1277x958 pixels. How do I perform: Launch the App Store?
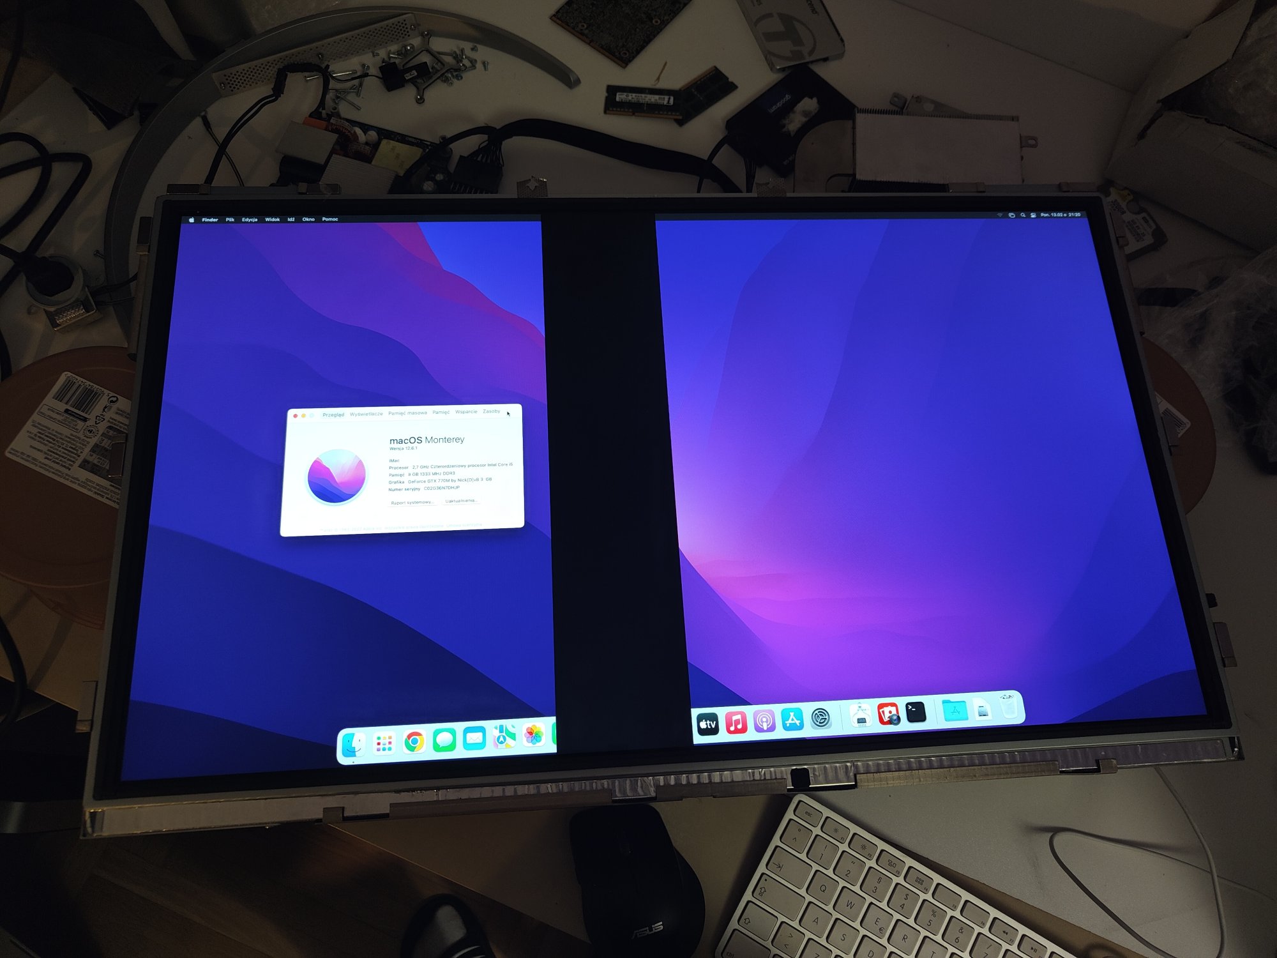point(792,720)
